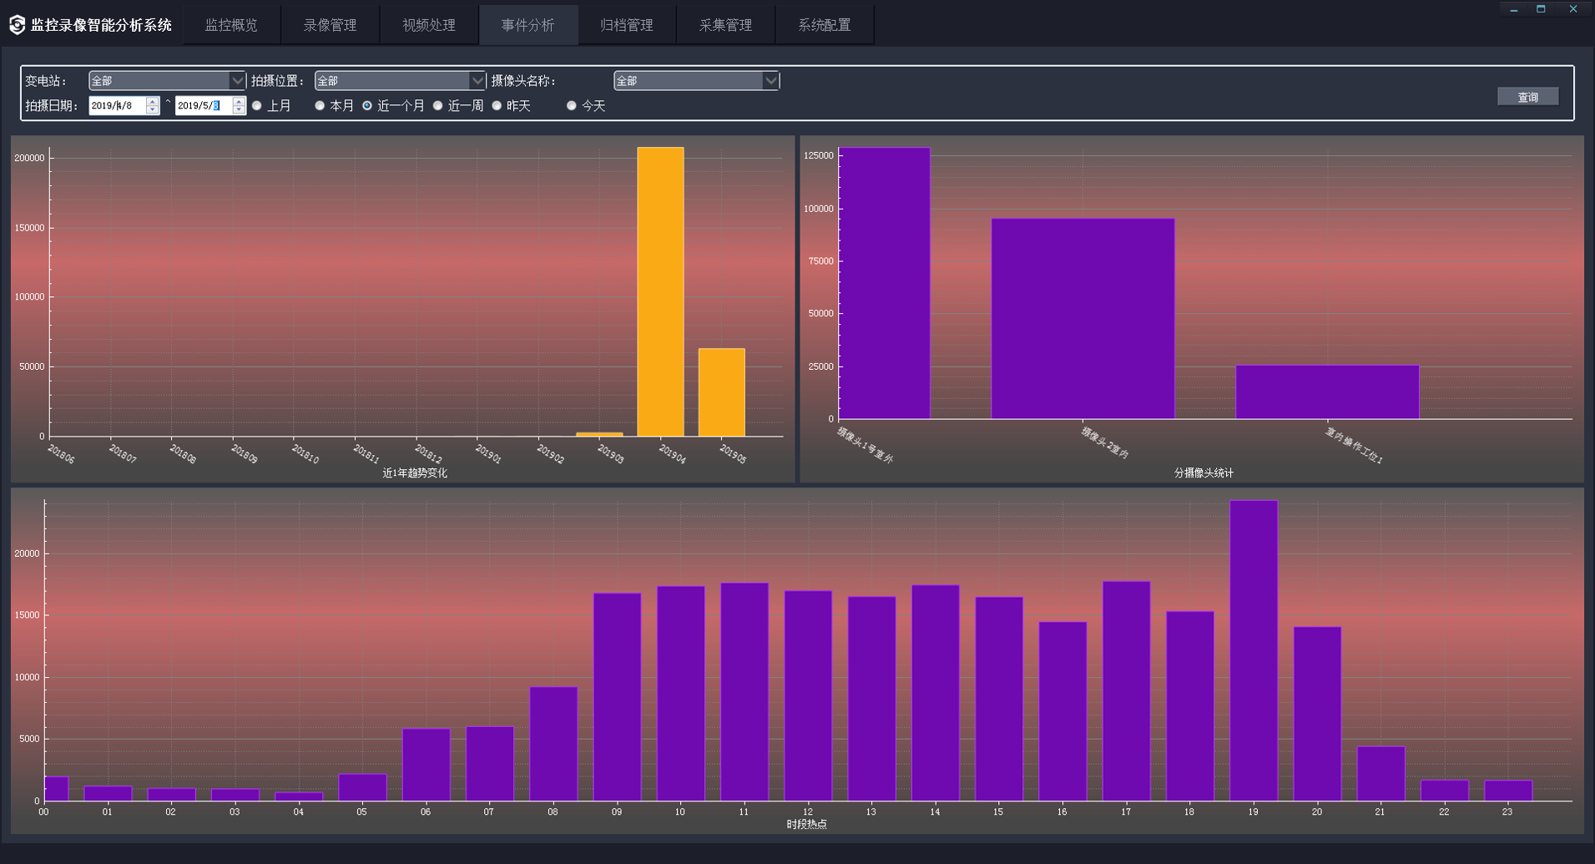Viewport: 1595px width, 864px height.
Task: Click the hour 21 bar in 时段热点 chart
Action: 1380,774
